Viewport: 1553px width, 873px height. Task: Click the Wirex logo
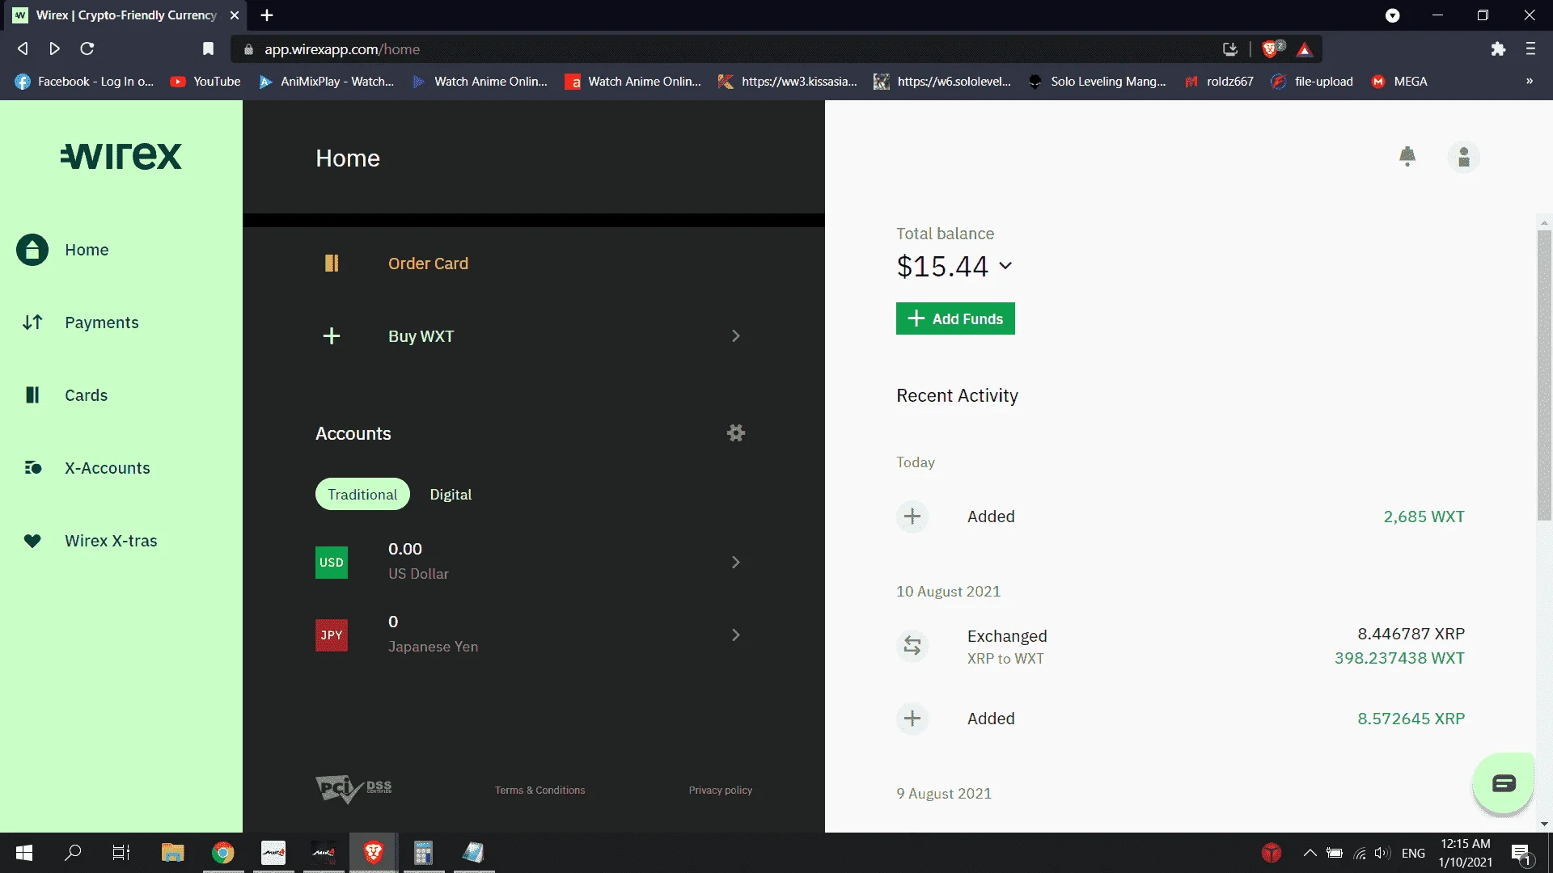coord(121,156)
